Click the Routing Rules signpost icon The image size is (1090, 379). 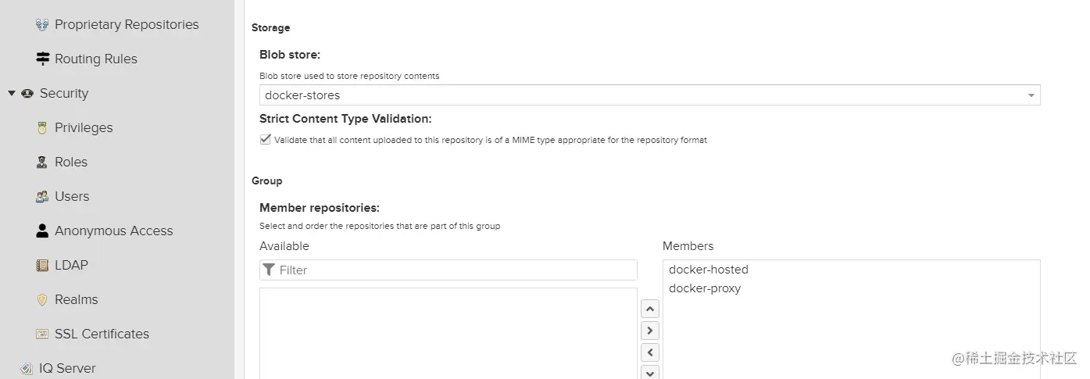42,59
